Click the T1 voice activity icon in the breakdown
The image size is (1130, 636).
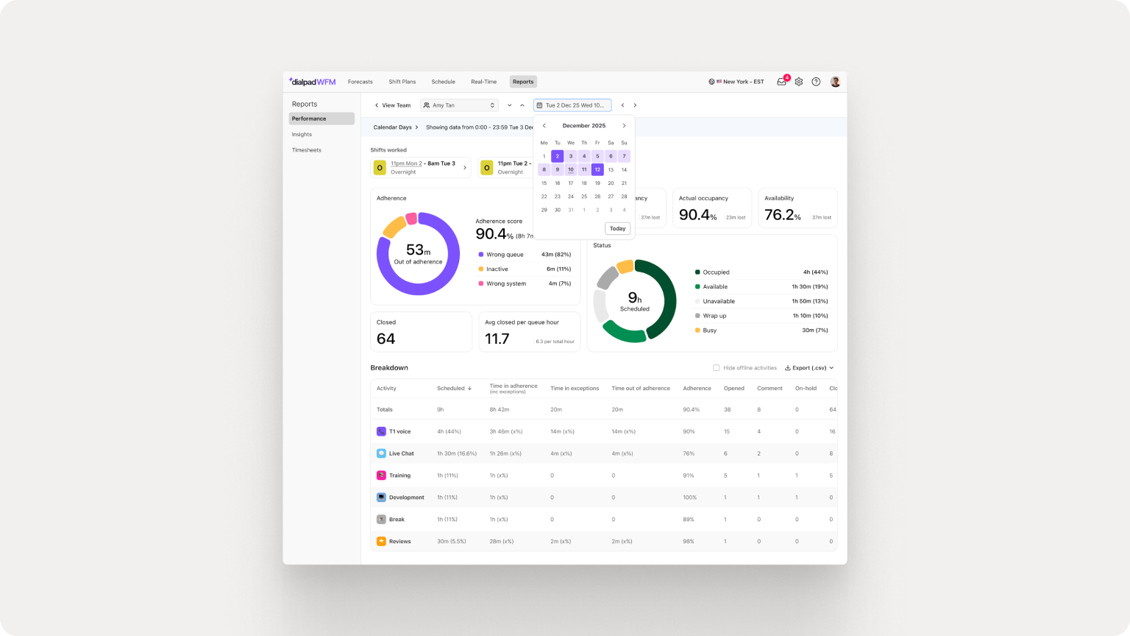(x=381, y=431)
